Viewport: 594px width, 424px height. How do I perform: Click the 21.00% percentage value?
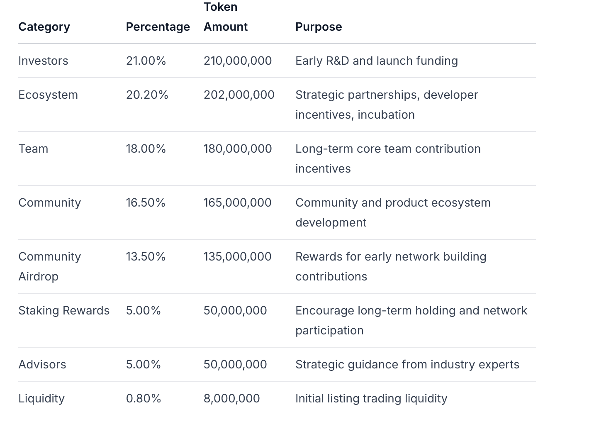tap(146, 61)
